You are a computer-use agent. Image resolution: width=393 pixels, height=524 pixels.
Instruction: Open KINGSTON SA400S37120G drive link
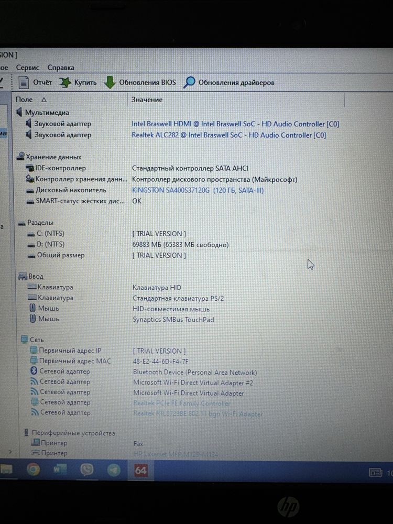coord(198,191)
